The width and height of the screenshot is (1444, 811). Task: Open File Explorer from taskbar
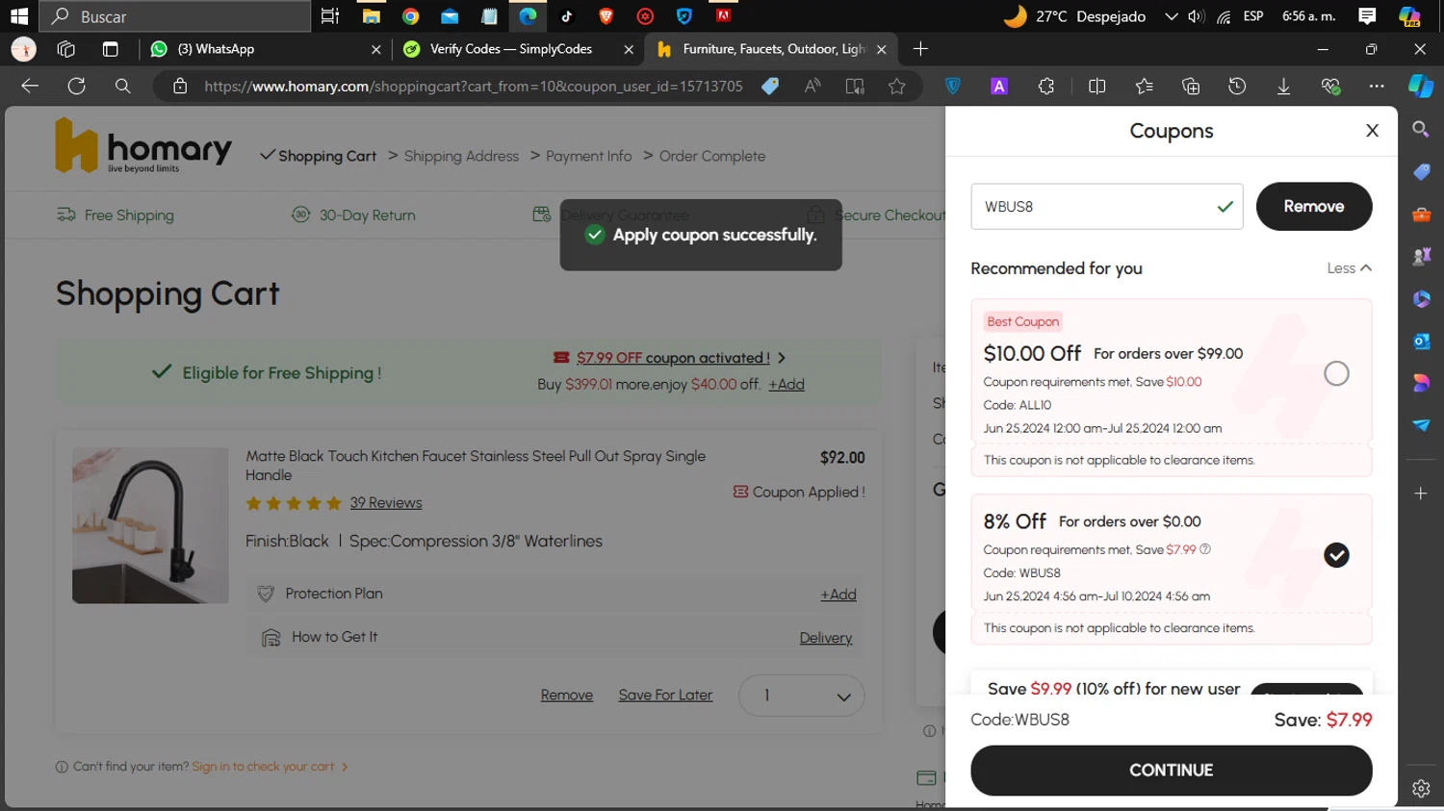[x=371, y=16]
